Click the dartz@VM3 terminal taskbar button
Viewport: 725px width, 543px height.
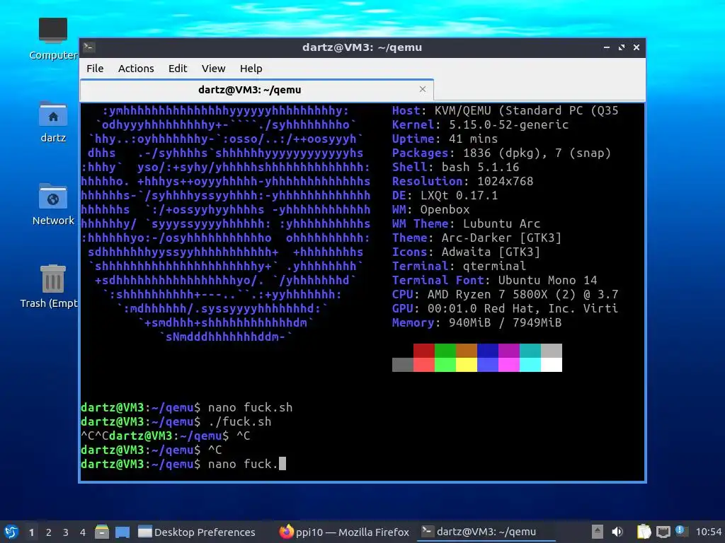tap(486, 532)
